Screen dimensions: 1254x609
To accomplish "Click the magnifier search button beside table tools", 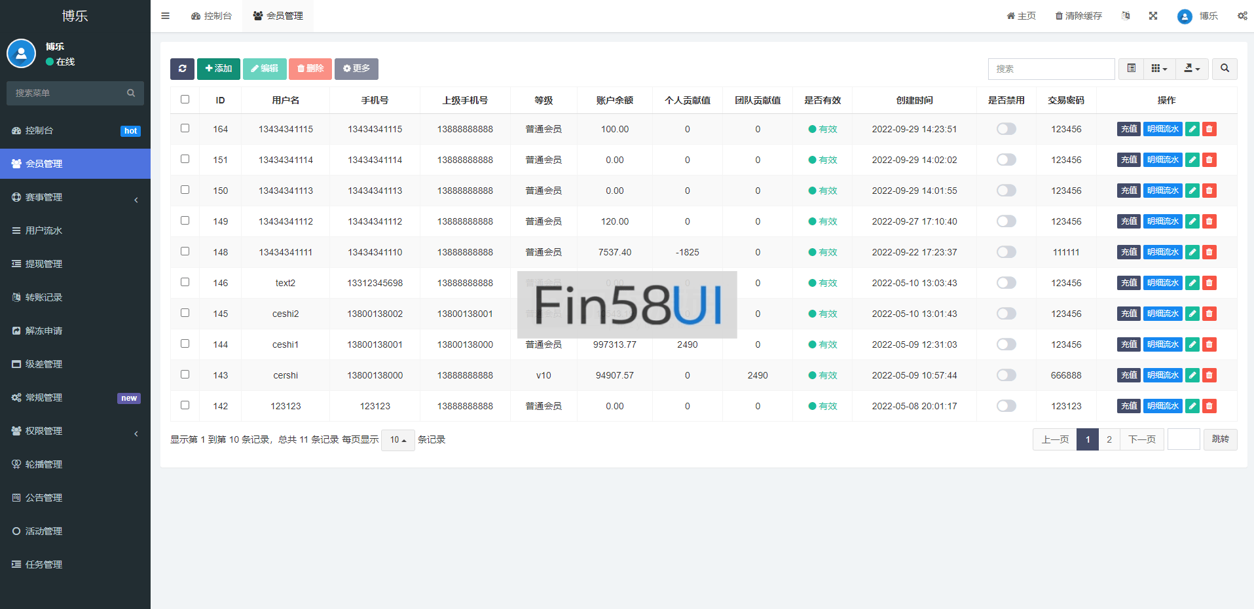I will [x=1225, y=69].
